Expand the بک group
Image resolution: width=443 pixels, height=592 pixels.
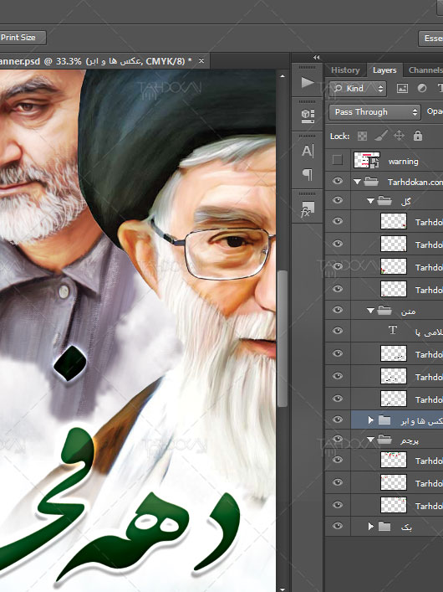(x=370, y=526)
